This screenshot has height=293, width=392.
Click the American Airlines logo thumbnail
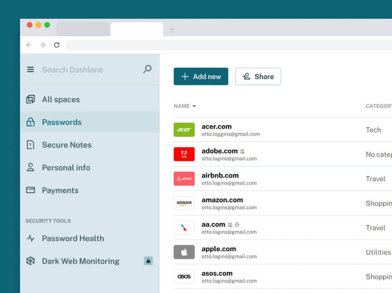click(185, 228)
